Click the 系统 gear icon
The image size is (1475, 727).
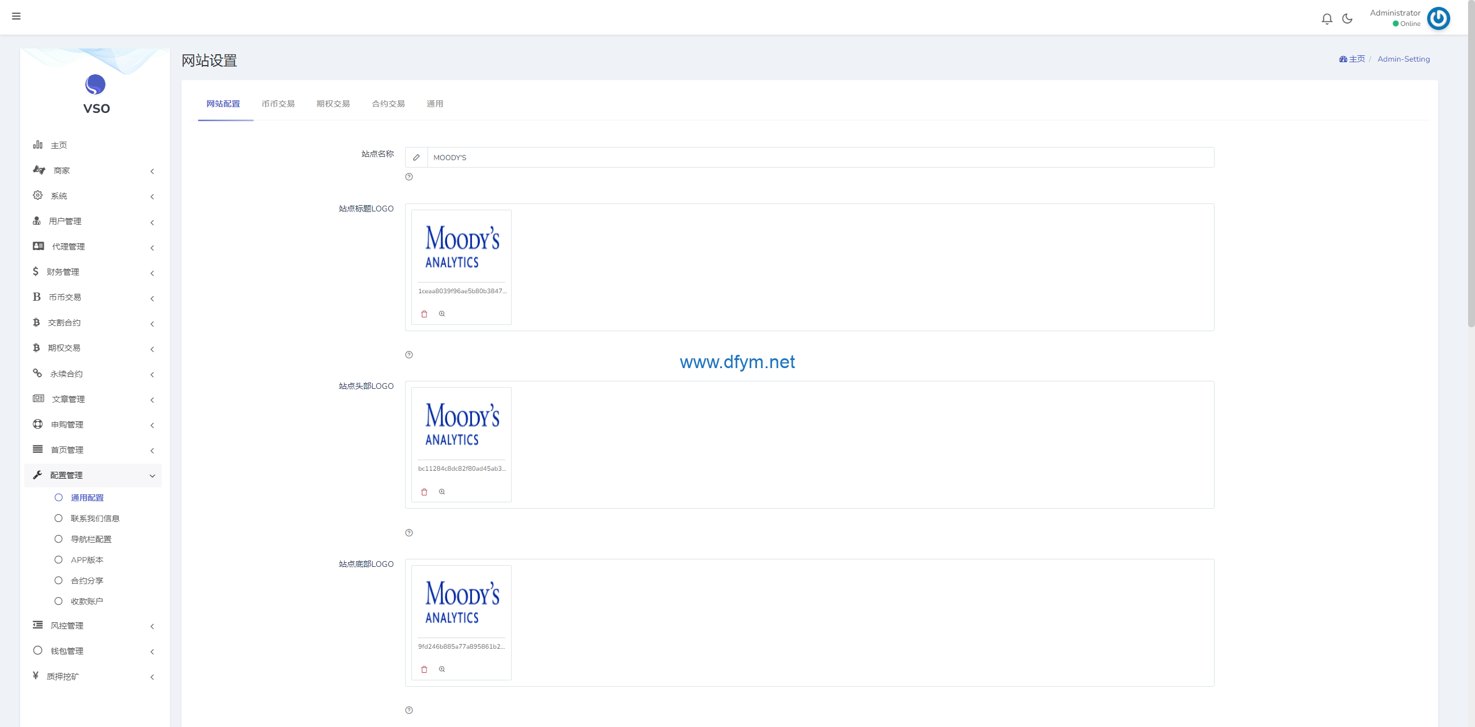(x=37, y=195)
